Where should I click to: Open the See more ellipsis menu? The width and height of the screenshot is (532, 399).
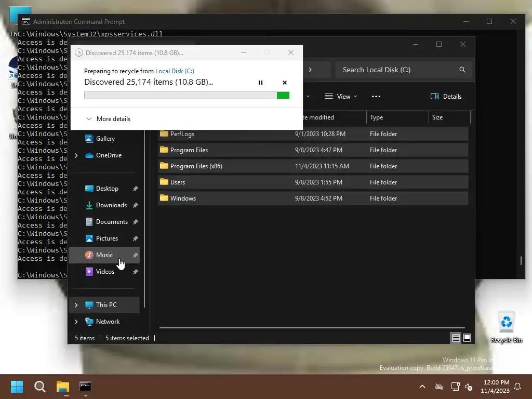click(376, 96)
